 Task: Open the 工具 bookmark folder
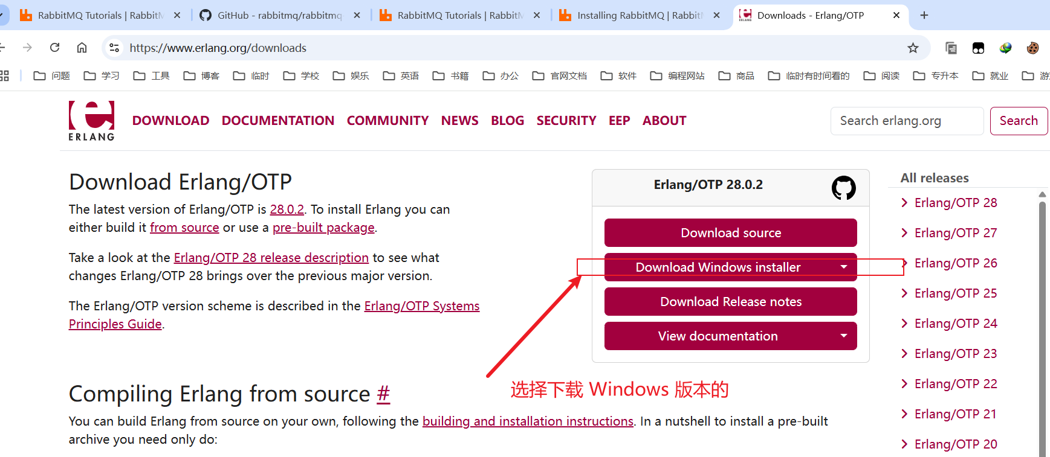(x=152, y=75)
